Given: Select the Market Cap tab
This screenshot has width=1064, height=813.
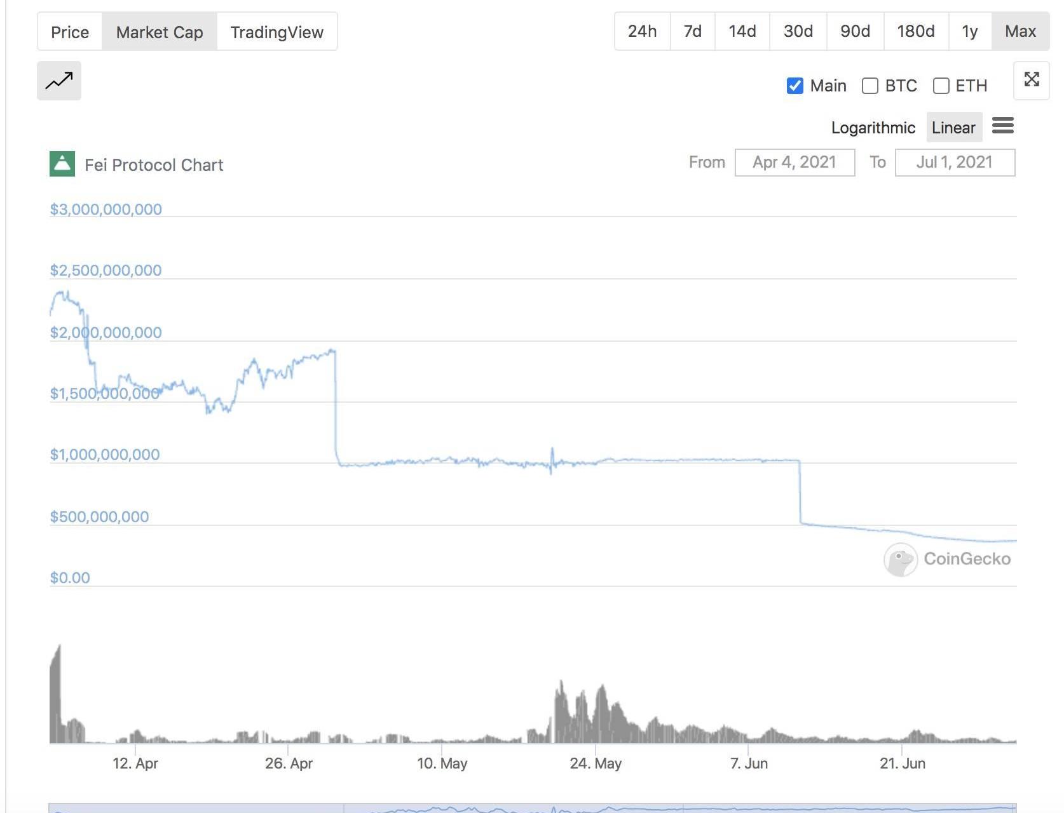Looking at the screenshot, I should pyautogui.click(x=160, y=32).
